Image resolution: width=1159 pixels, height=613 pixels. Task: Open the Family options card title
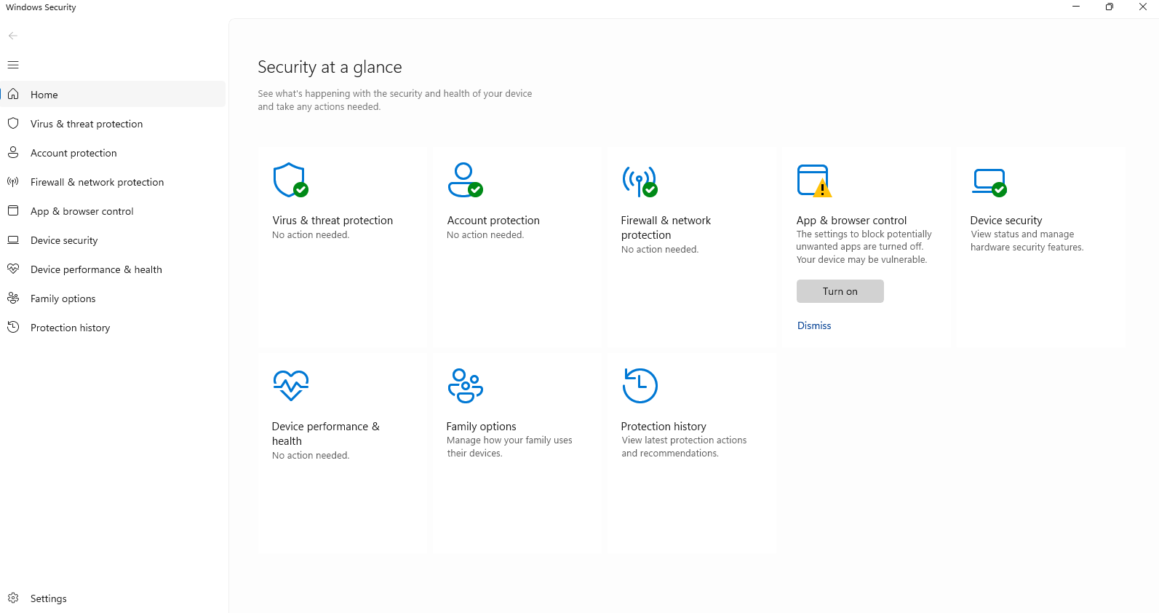[x=481, y=426]
